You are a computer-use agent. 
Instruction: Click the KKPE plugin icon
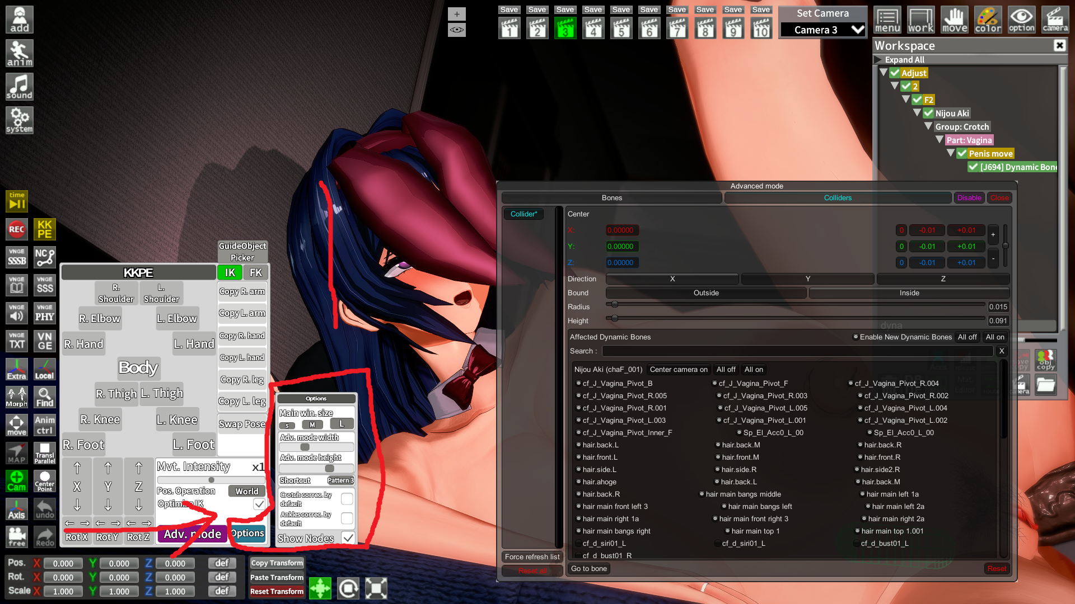45,229
